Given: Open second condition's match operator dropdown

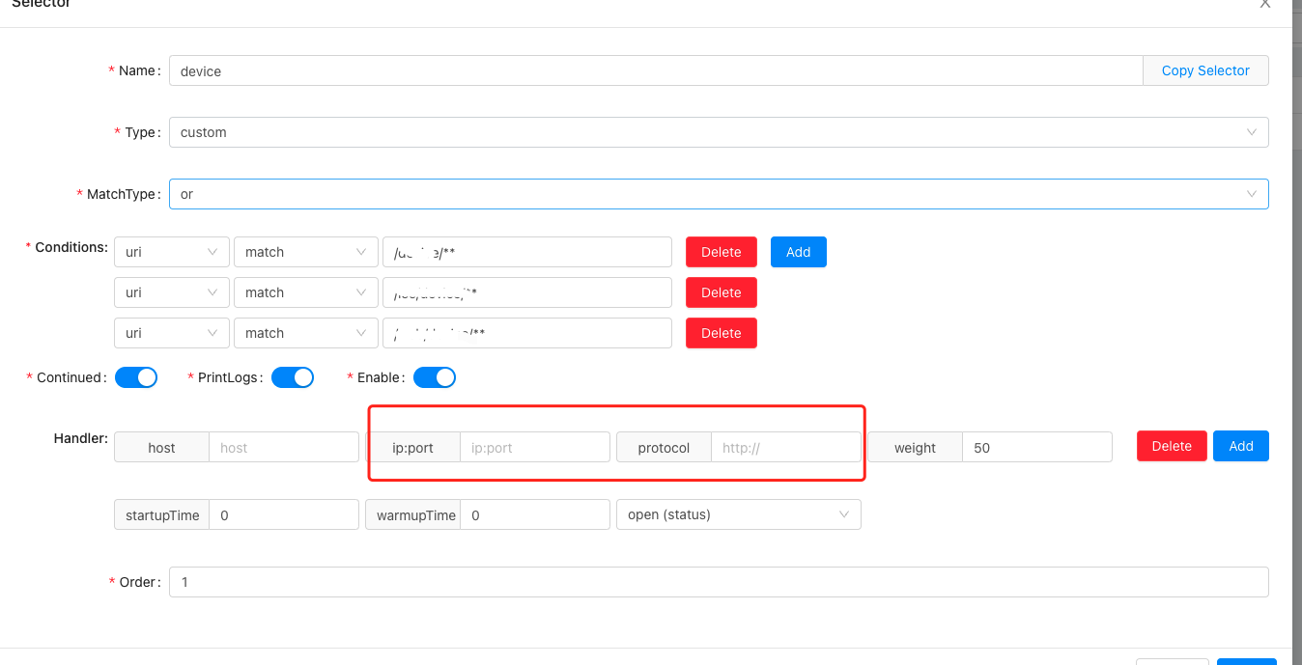Looking at the screenshot, I should pyautogui.click(x=305, y=292).
